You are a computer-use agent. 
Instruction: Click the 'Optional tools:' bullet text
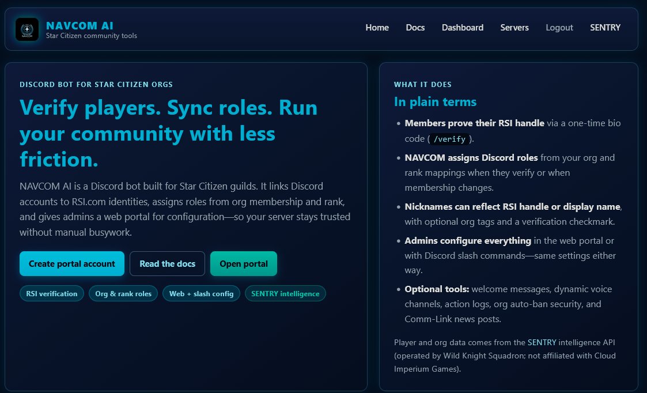coord(437,289)
